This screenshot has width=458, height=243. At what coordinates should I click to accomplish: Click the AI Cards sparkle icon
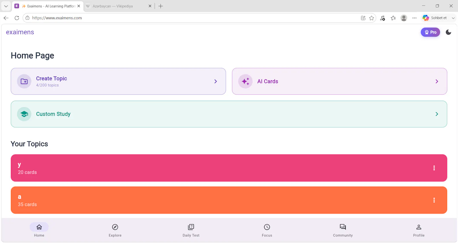(245, 81)
